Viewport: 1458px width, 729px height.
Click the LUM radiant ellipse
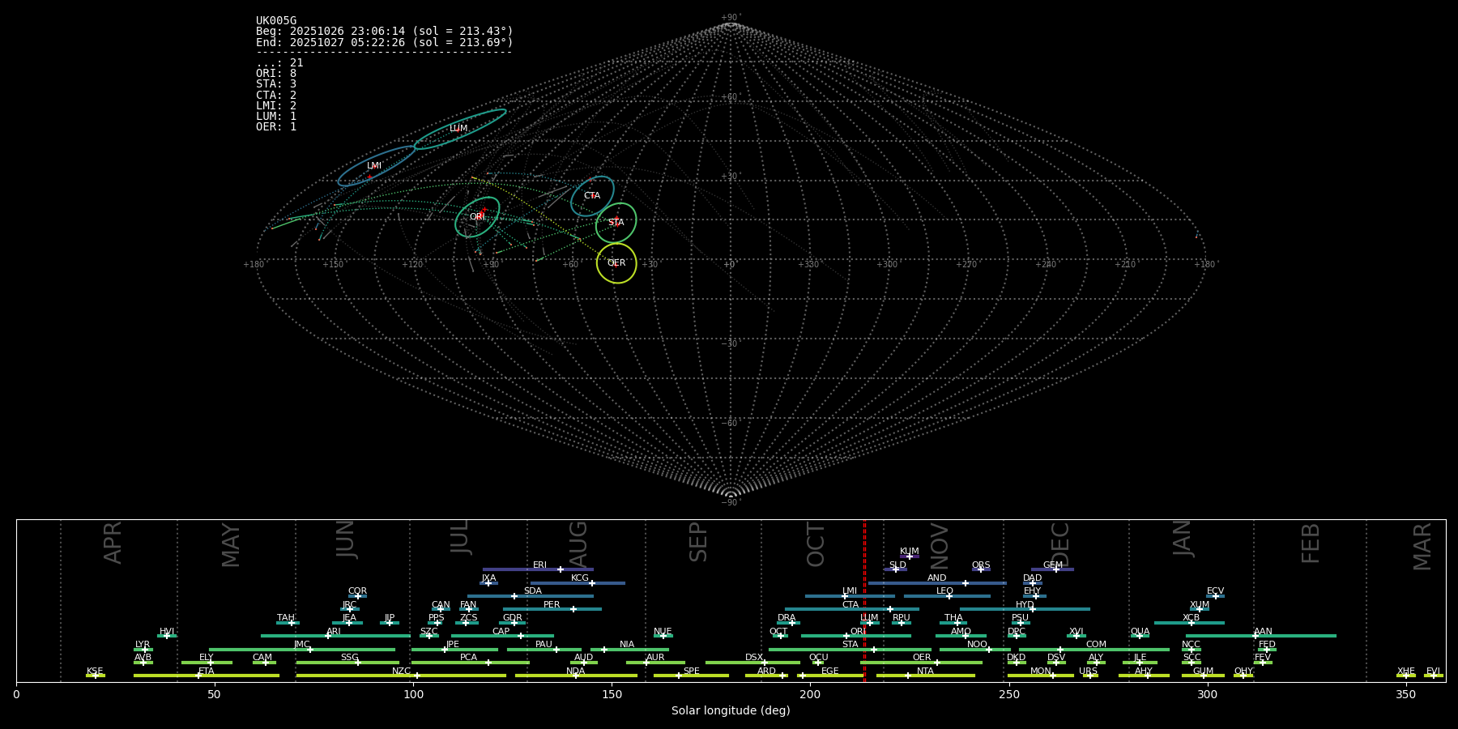coord(459,129)
